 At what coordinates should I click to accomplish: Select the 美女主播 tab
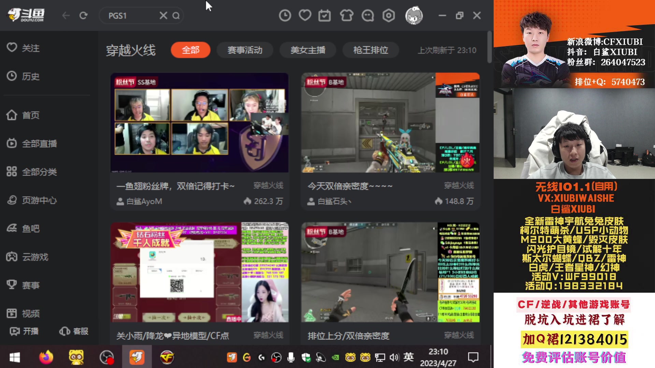point(308,50)
